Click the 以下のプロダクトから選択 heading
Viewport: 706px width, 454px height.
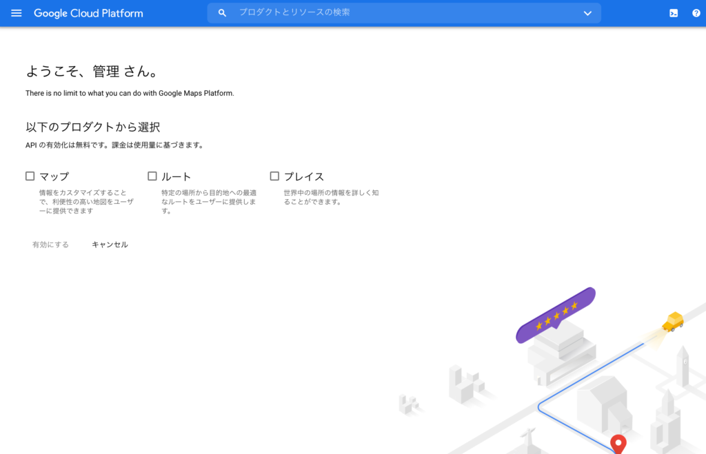click(93, 127)
